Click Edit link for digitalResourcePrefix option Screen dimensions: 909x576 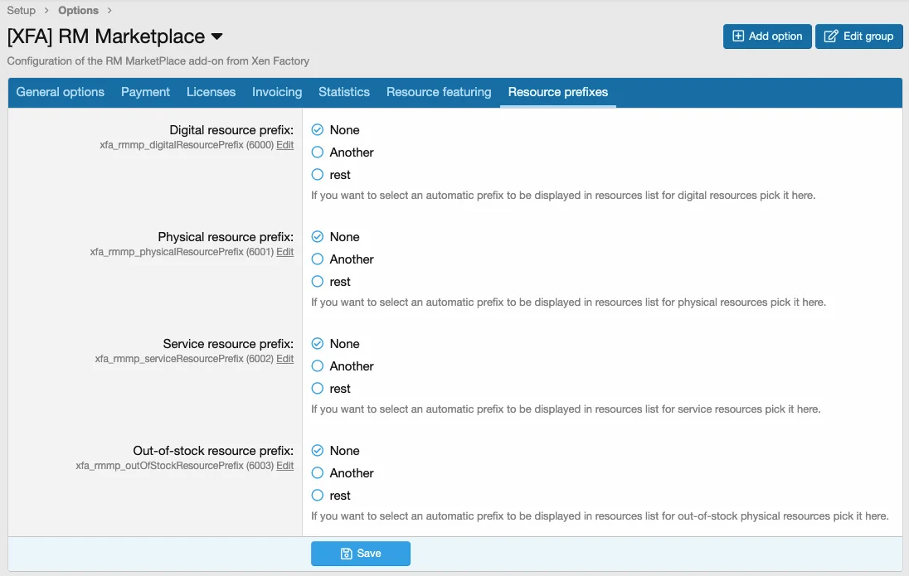click(x=284, y=145)
